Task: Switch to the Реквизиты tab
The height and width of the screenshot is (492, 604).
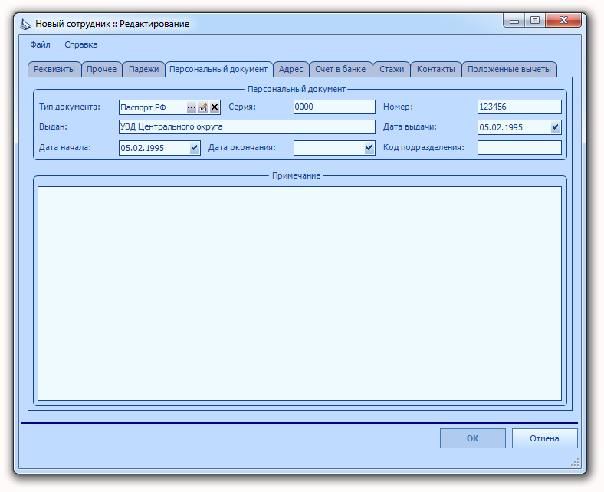Action: click(x=54, y=69)
